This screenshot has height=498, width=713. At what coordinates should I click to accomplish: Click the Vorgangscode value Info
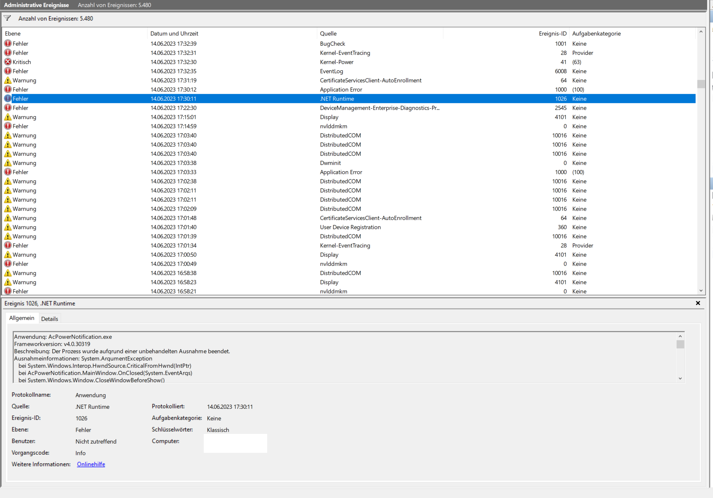80,453
